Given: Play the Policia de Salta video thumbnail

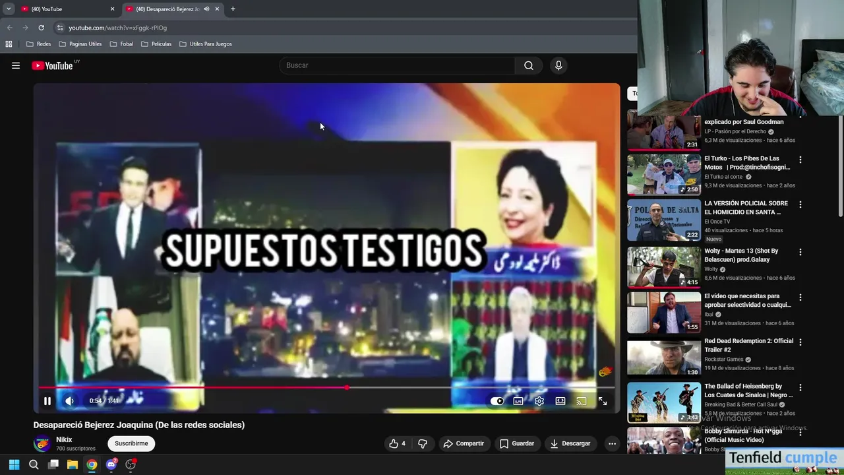Looking at the screenshot, I should (x=664, y=220).
